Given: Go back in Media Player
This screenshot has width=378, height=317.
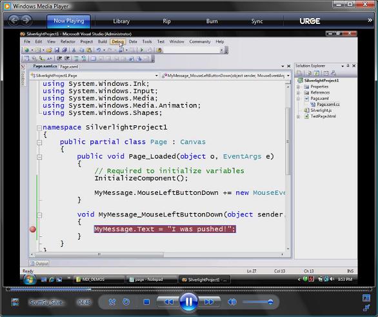Looking at the screenshot, I should coord(14,21).
